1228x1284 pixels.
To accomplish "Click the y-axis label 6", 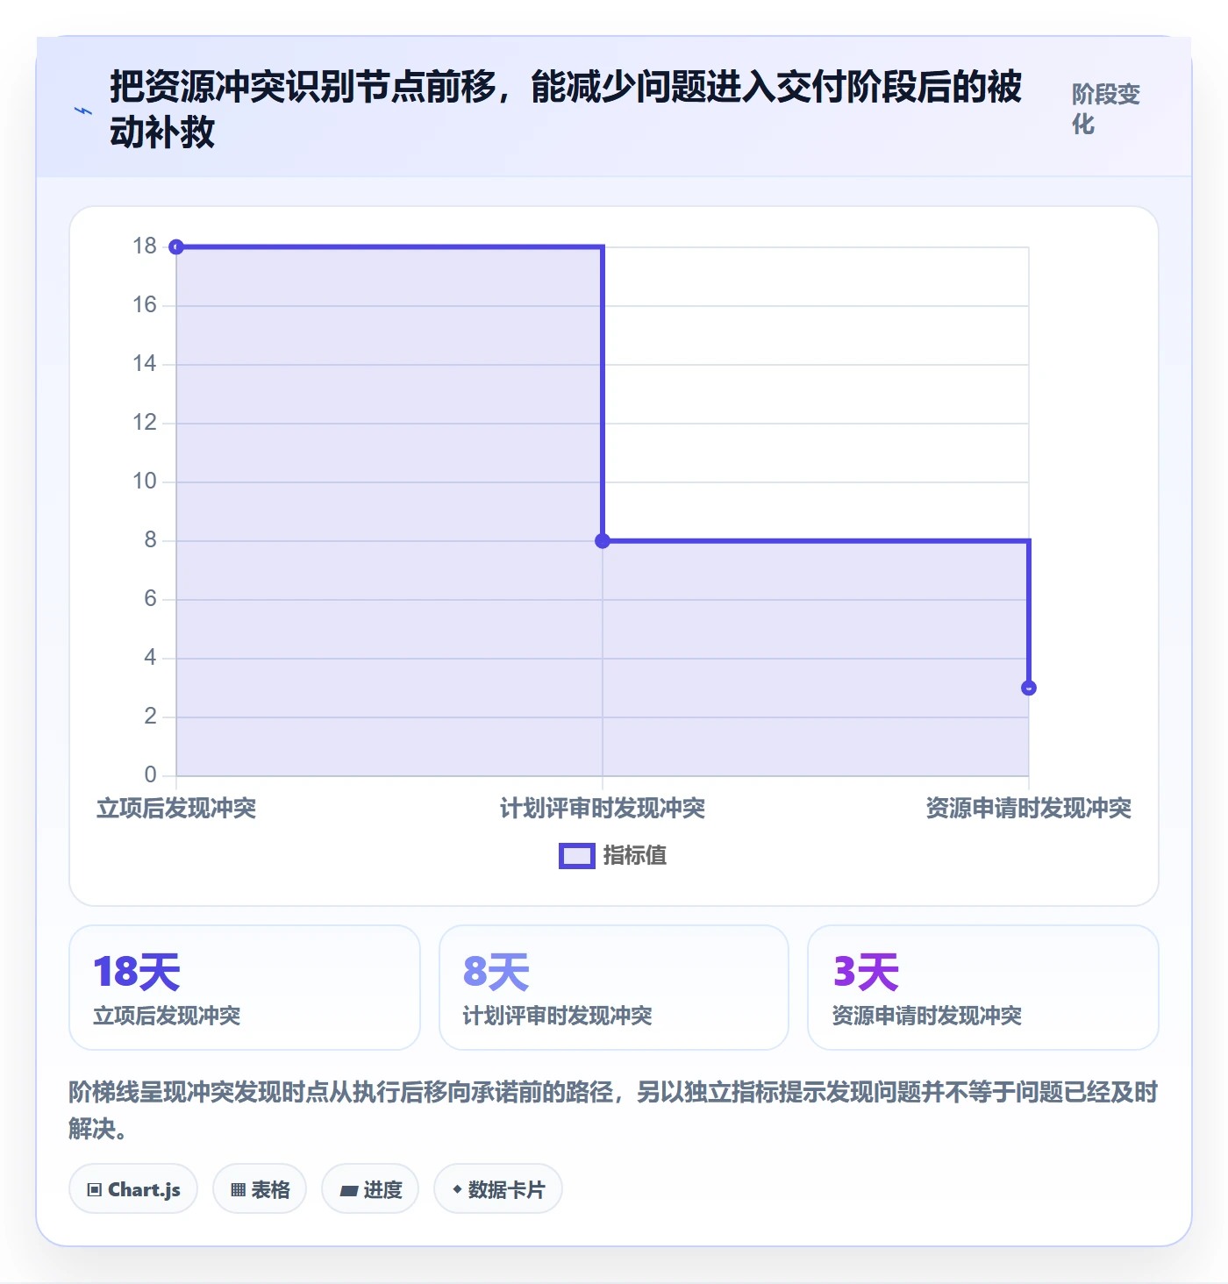I will [x=151, y=599].
